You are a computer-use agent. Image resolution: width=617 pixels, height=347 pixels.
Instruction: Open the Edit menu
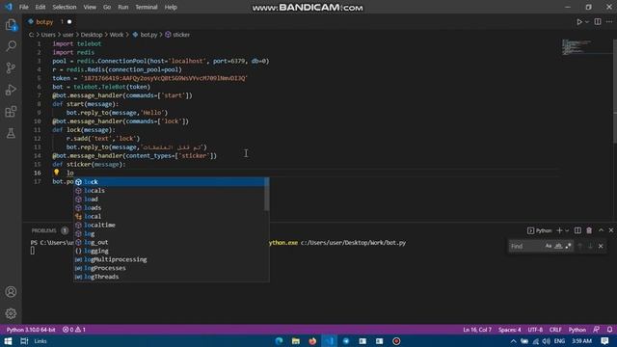click(x=40, y=7)
